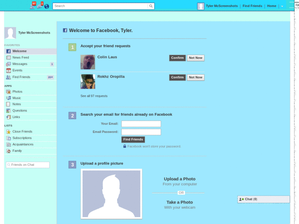Click Not Now for Colin Laus
The image size is (299, 224).
(x=195, y=58)
